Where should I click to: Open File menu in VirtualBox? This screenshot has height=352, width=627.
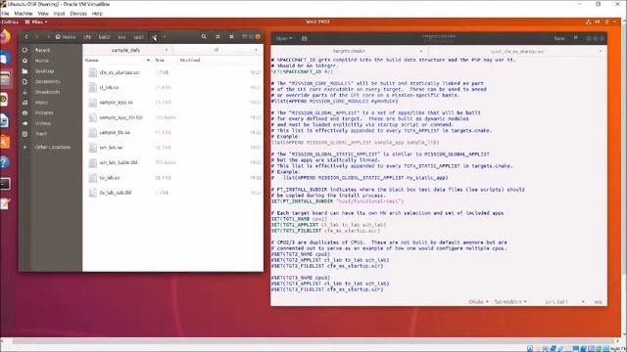tap(5, 13)
